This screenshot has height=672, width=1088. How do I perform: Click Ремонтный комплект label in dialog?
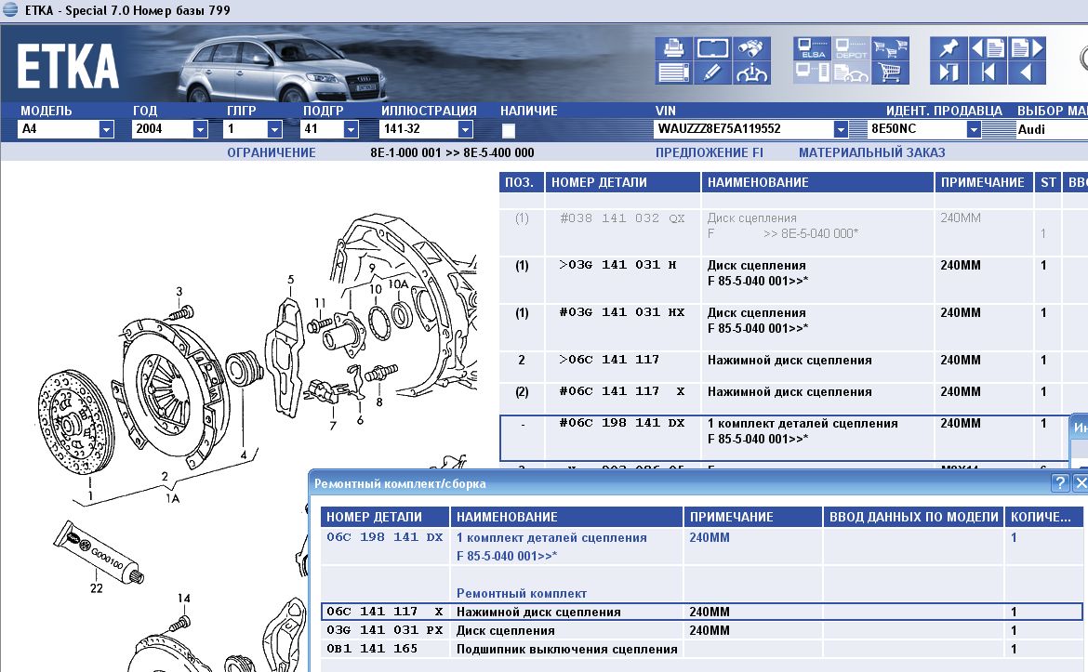(521, 594)
